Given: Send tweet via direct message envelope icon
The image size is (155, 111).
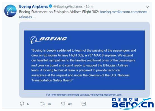Looking at the screenshot, I should pyautogui.click(x=84, y=104).
